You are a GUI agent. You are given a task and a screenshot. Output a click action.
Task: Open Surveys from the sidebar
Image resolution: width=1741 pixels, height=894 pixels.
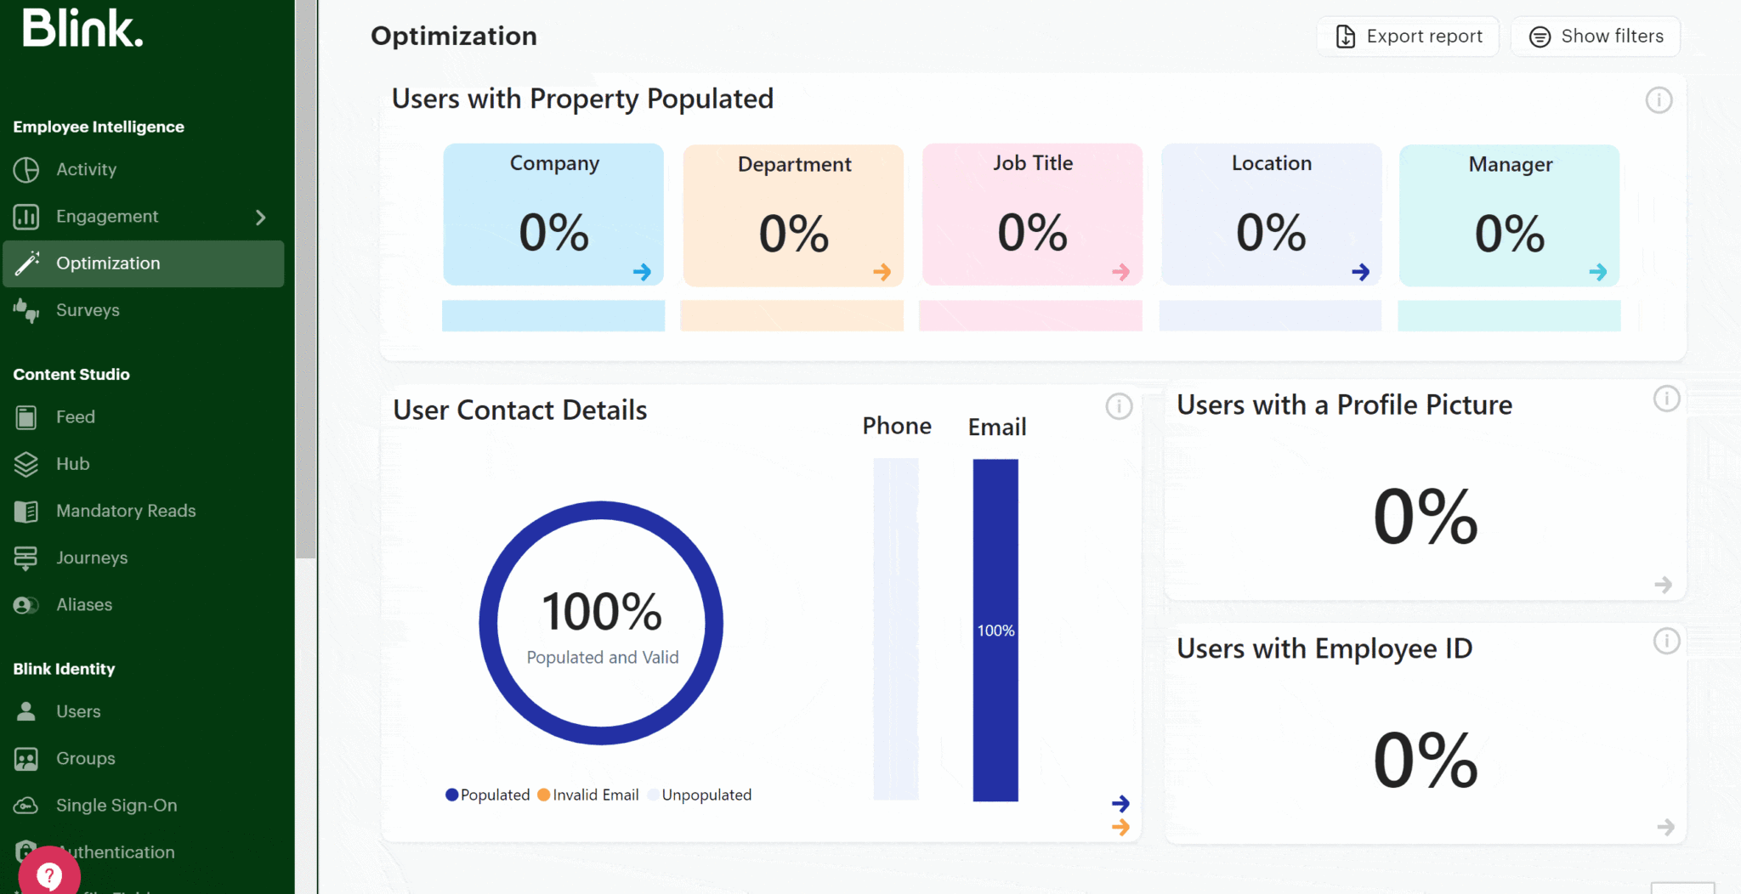click(x=87, y=310)
